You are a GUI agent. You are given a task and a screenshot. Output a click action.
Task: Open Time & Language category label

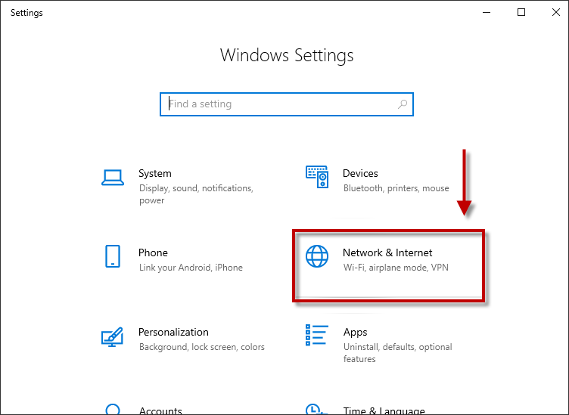pos(384,410)
